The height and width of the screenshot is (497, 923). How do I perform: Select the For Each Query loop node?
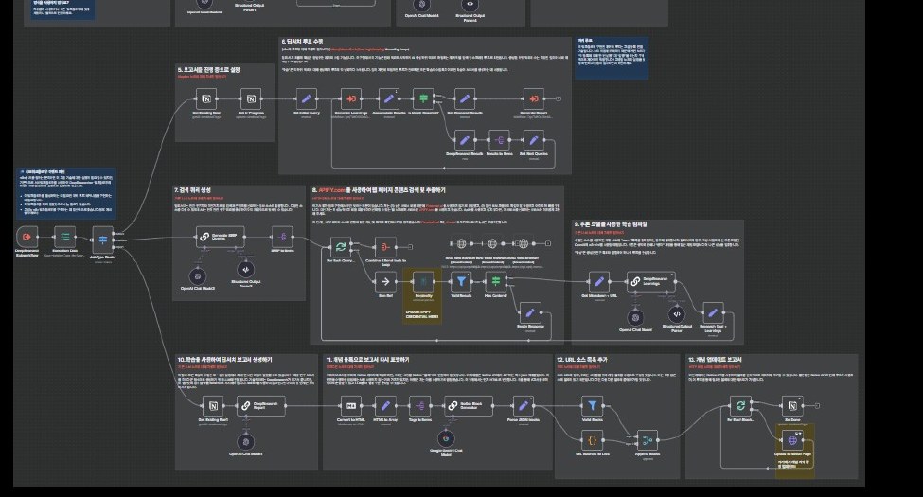[340, 247]
